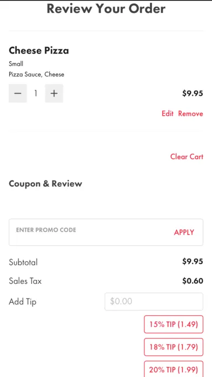
Task: Click the quantity number between minus and plus
Action: (x=36, y=93)
